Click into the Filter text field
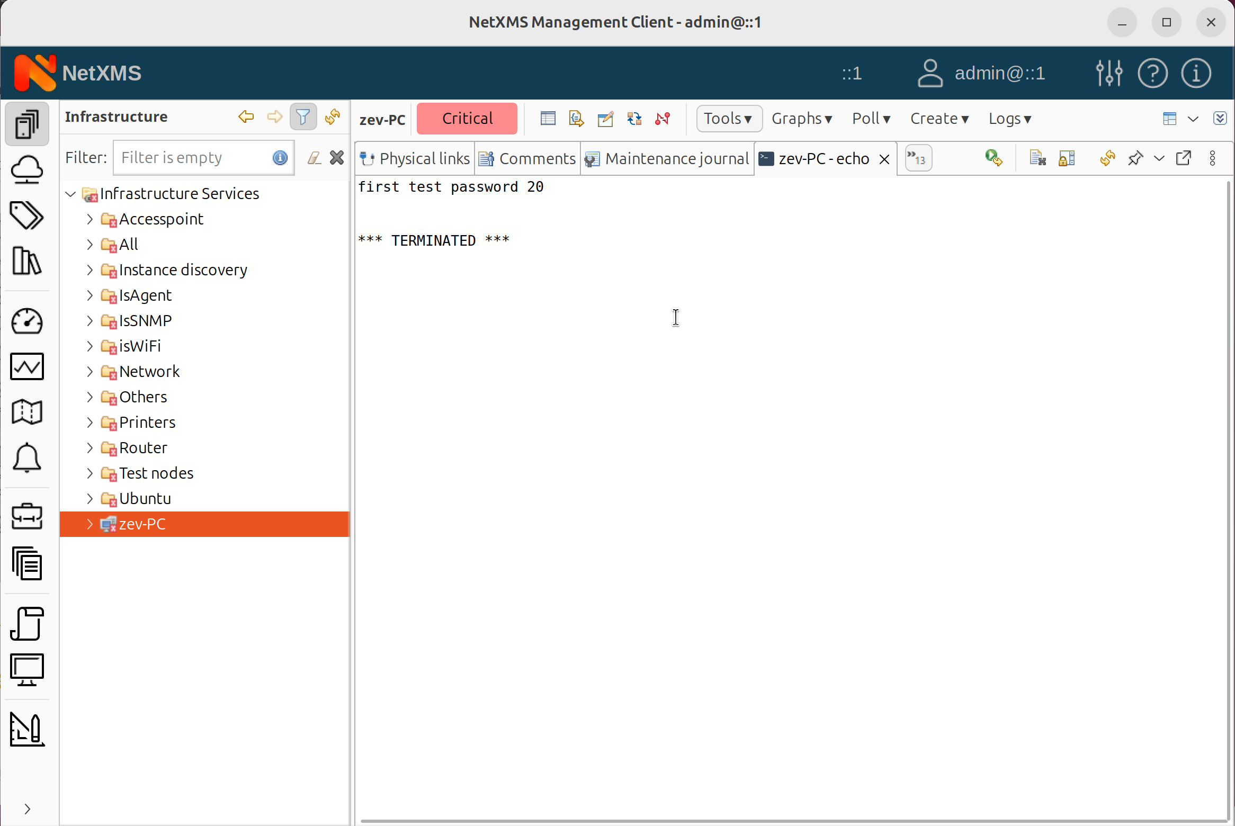The width and height of the screenshot is (1235, 826). click(x=204, y=158)
